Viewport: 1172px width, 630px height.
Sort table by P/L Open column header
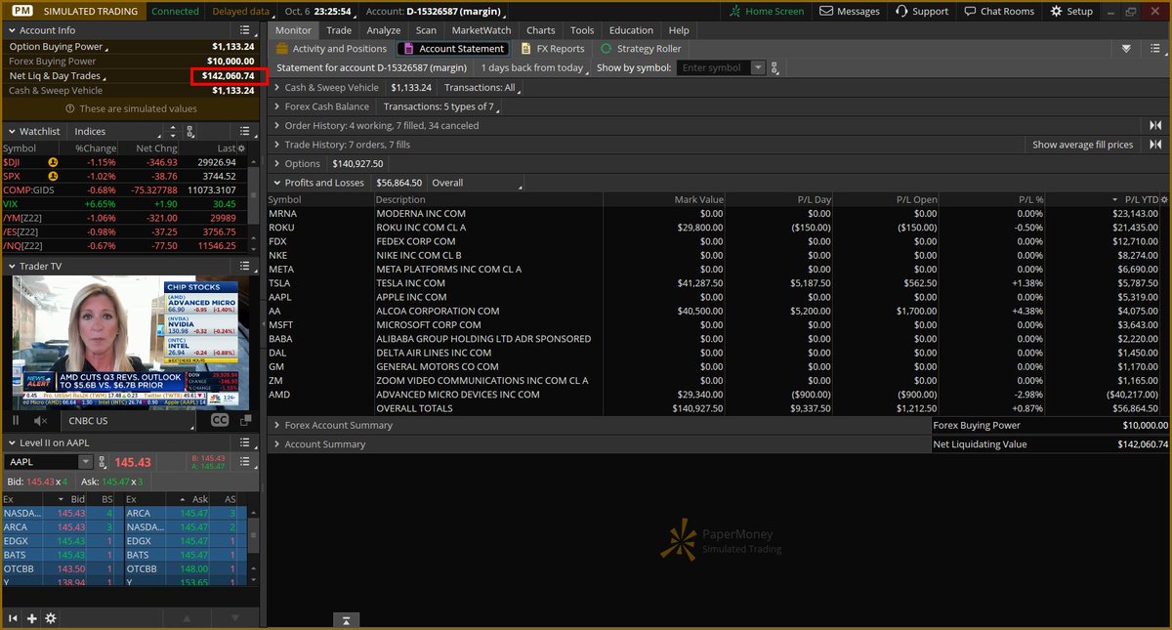(916, 199)
